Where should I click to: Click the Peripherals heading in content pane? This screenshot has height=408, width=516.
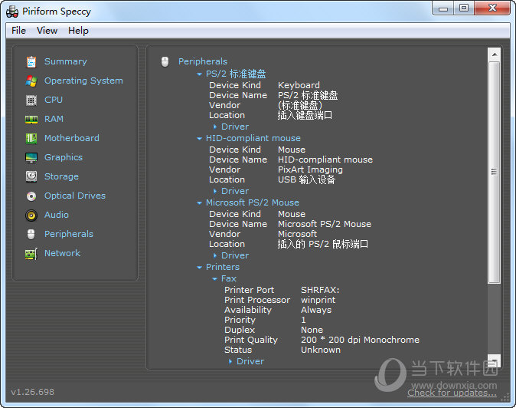click(203, 61)
